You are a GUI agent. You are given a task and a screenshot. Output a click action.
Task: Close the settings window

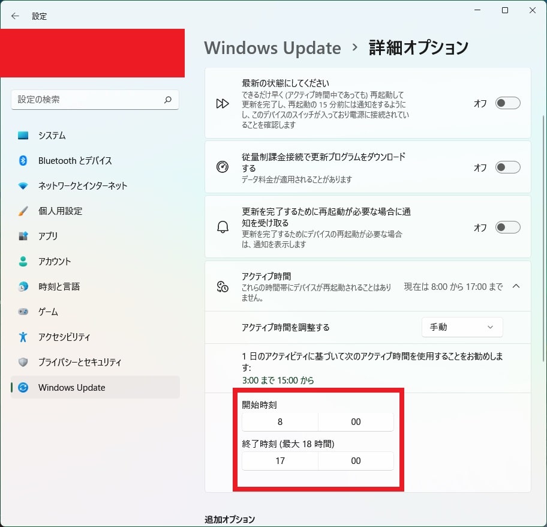[533, 10]
